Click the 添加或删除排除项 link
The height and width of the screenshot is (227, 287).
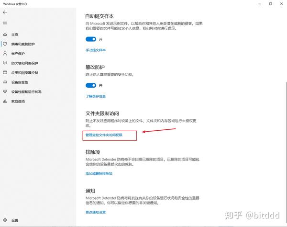coord(99,173)
